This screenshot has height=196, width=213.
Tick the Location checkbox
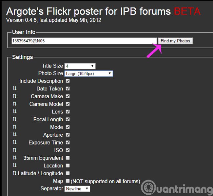coord(68,166)
